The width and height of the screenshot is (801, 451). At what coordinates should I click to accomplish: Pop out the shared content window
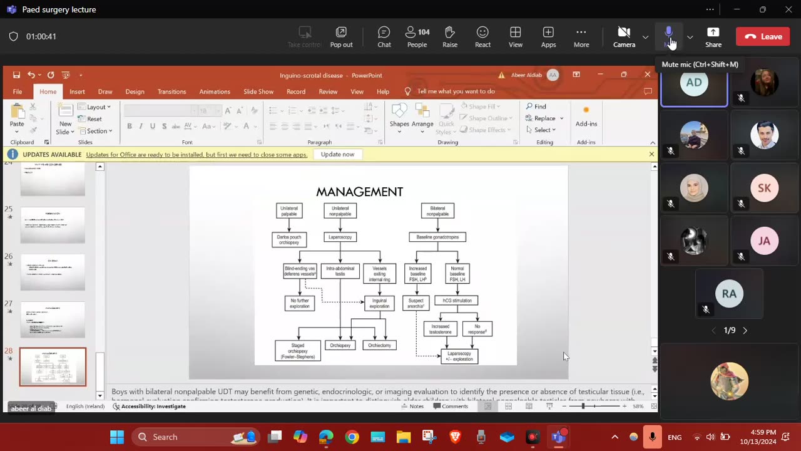point(341,37)
